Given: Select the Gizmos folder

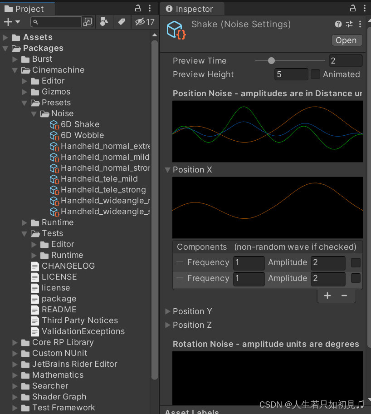Looking at the screenshot, I should [x=50, y=92].
